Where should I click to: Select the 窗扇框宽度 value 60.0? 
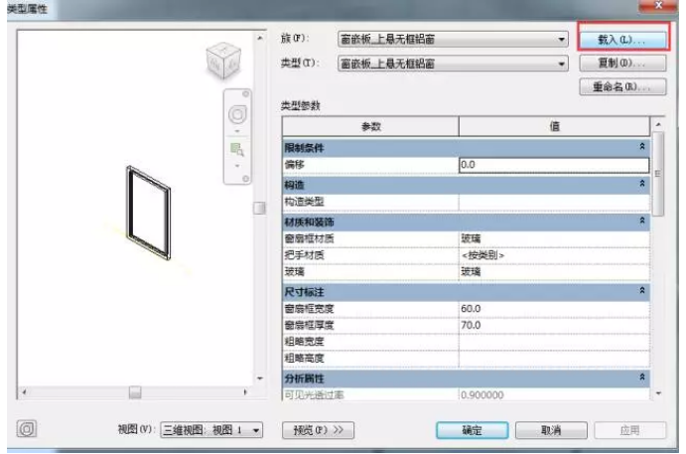point(554,309)
